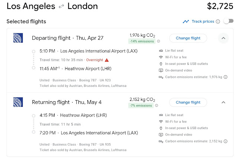Click the United logo on the returning flight
Image resolution: width=238 pixels, height=161 pixels.
[17, 102]
